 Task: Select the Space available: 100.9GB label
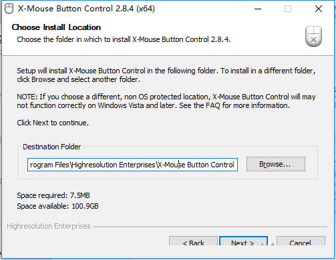point(57,206)
